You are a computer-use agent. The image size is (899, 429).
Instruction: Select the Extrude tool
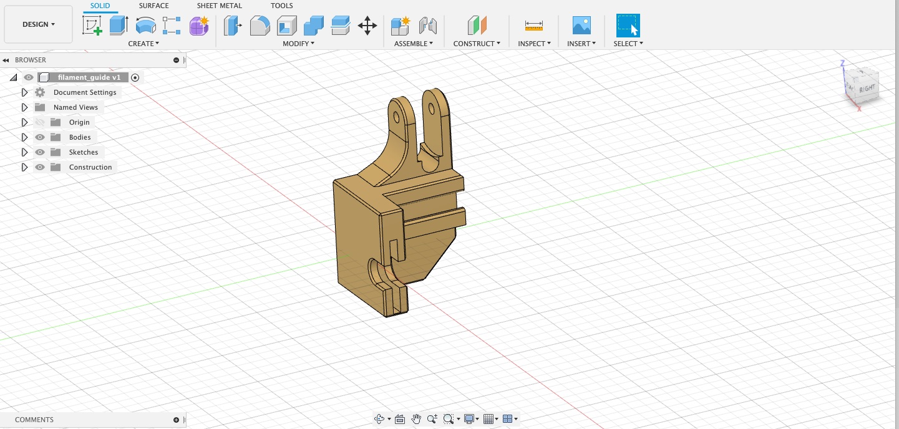(x=119, y=26)
